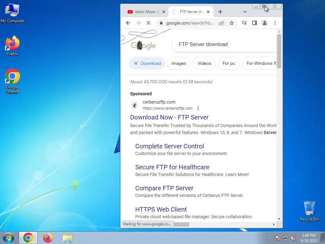
Task: Open the Windows Start button
Action: 9,238
